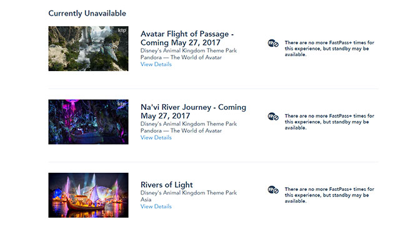The width and height of the screenshot is (420, 232).
Task: Click the Avatar Flight of Passage title
Action: point(187,38)
